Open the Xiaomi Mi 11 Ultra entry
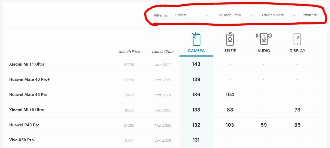The height and width of the screenshot is (148, 330). coord(27,64)
